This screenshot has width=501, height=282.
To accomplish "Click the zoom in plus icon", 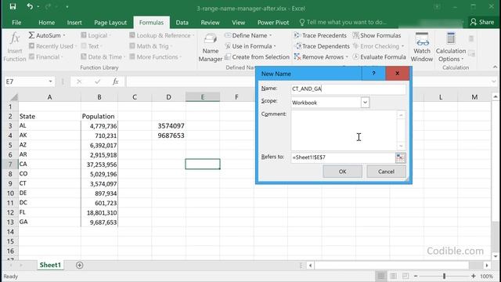I will point(473,276).
